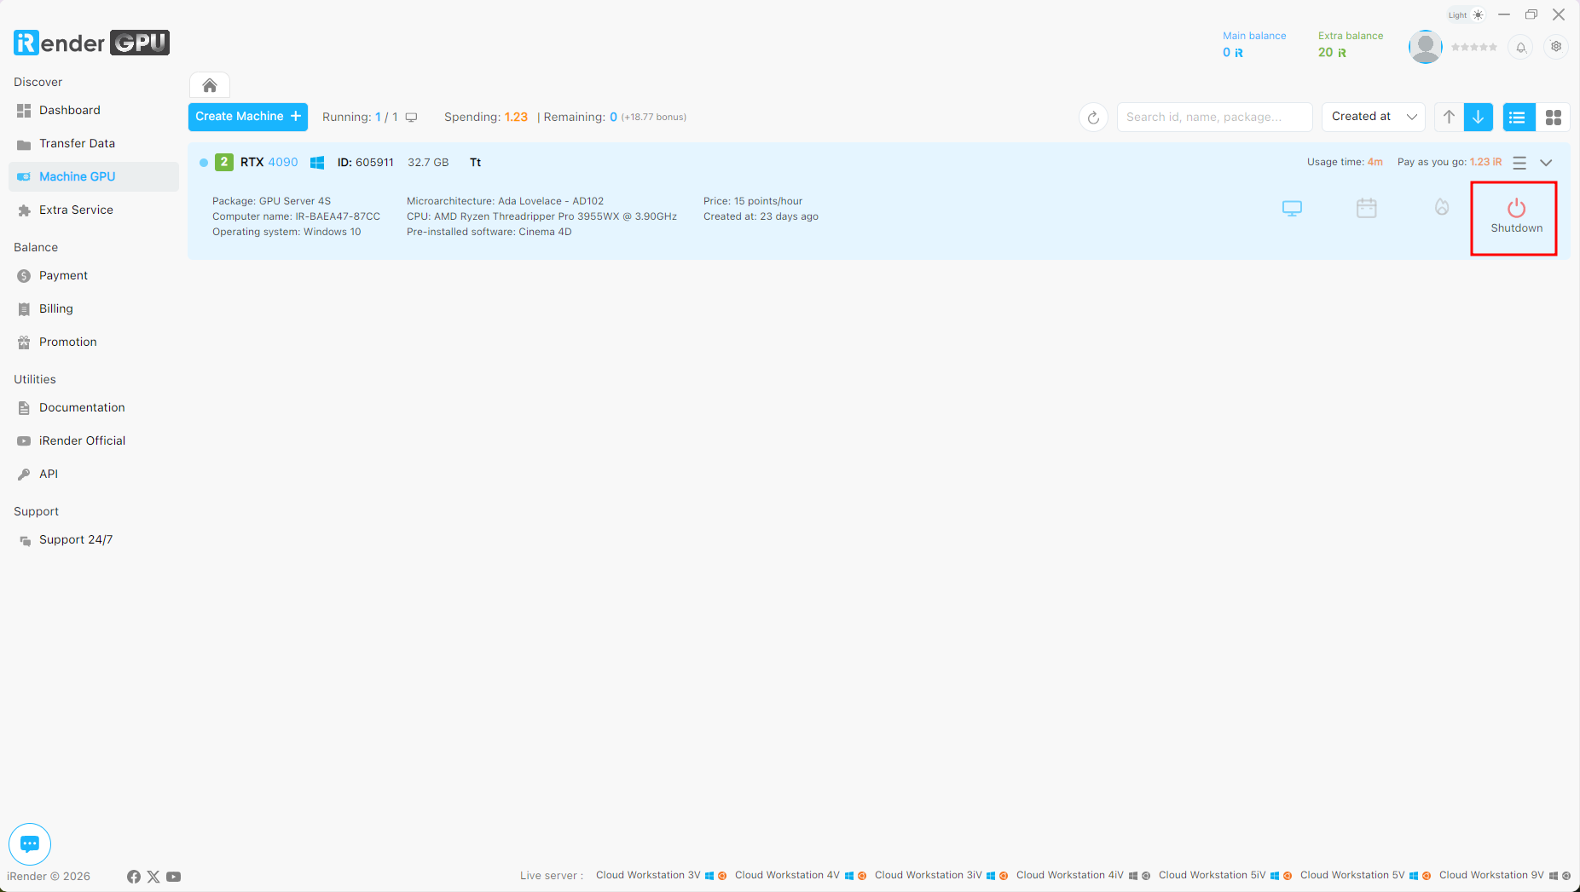Open the machine row hamburger menu
Image resolution: width=1580 pixels, height=892 pixels.
point(1519,163)
